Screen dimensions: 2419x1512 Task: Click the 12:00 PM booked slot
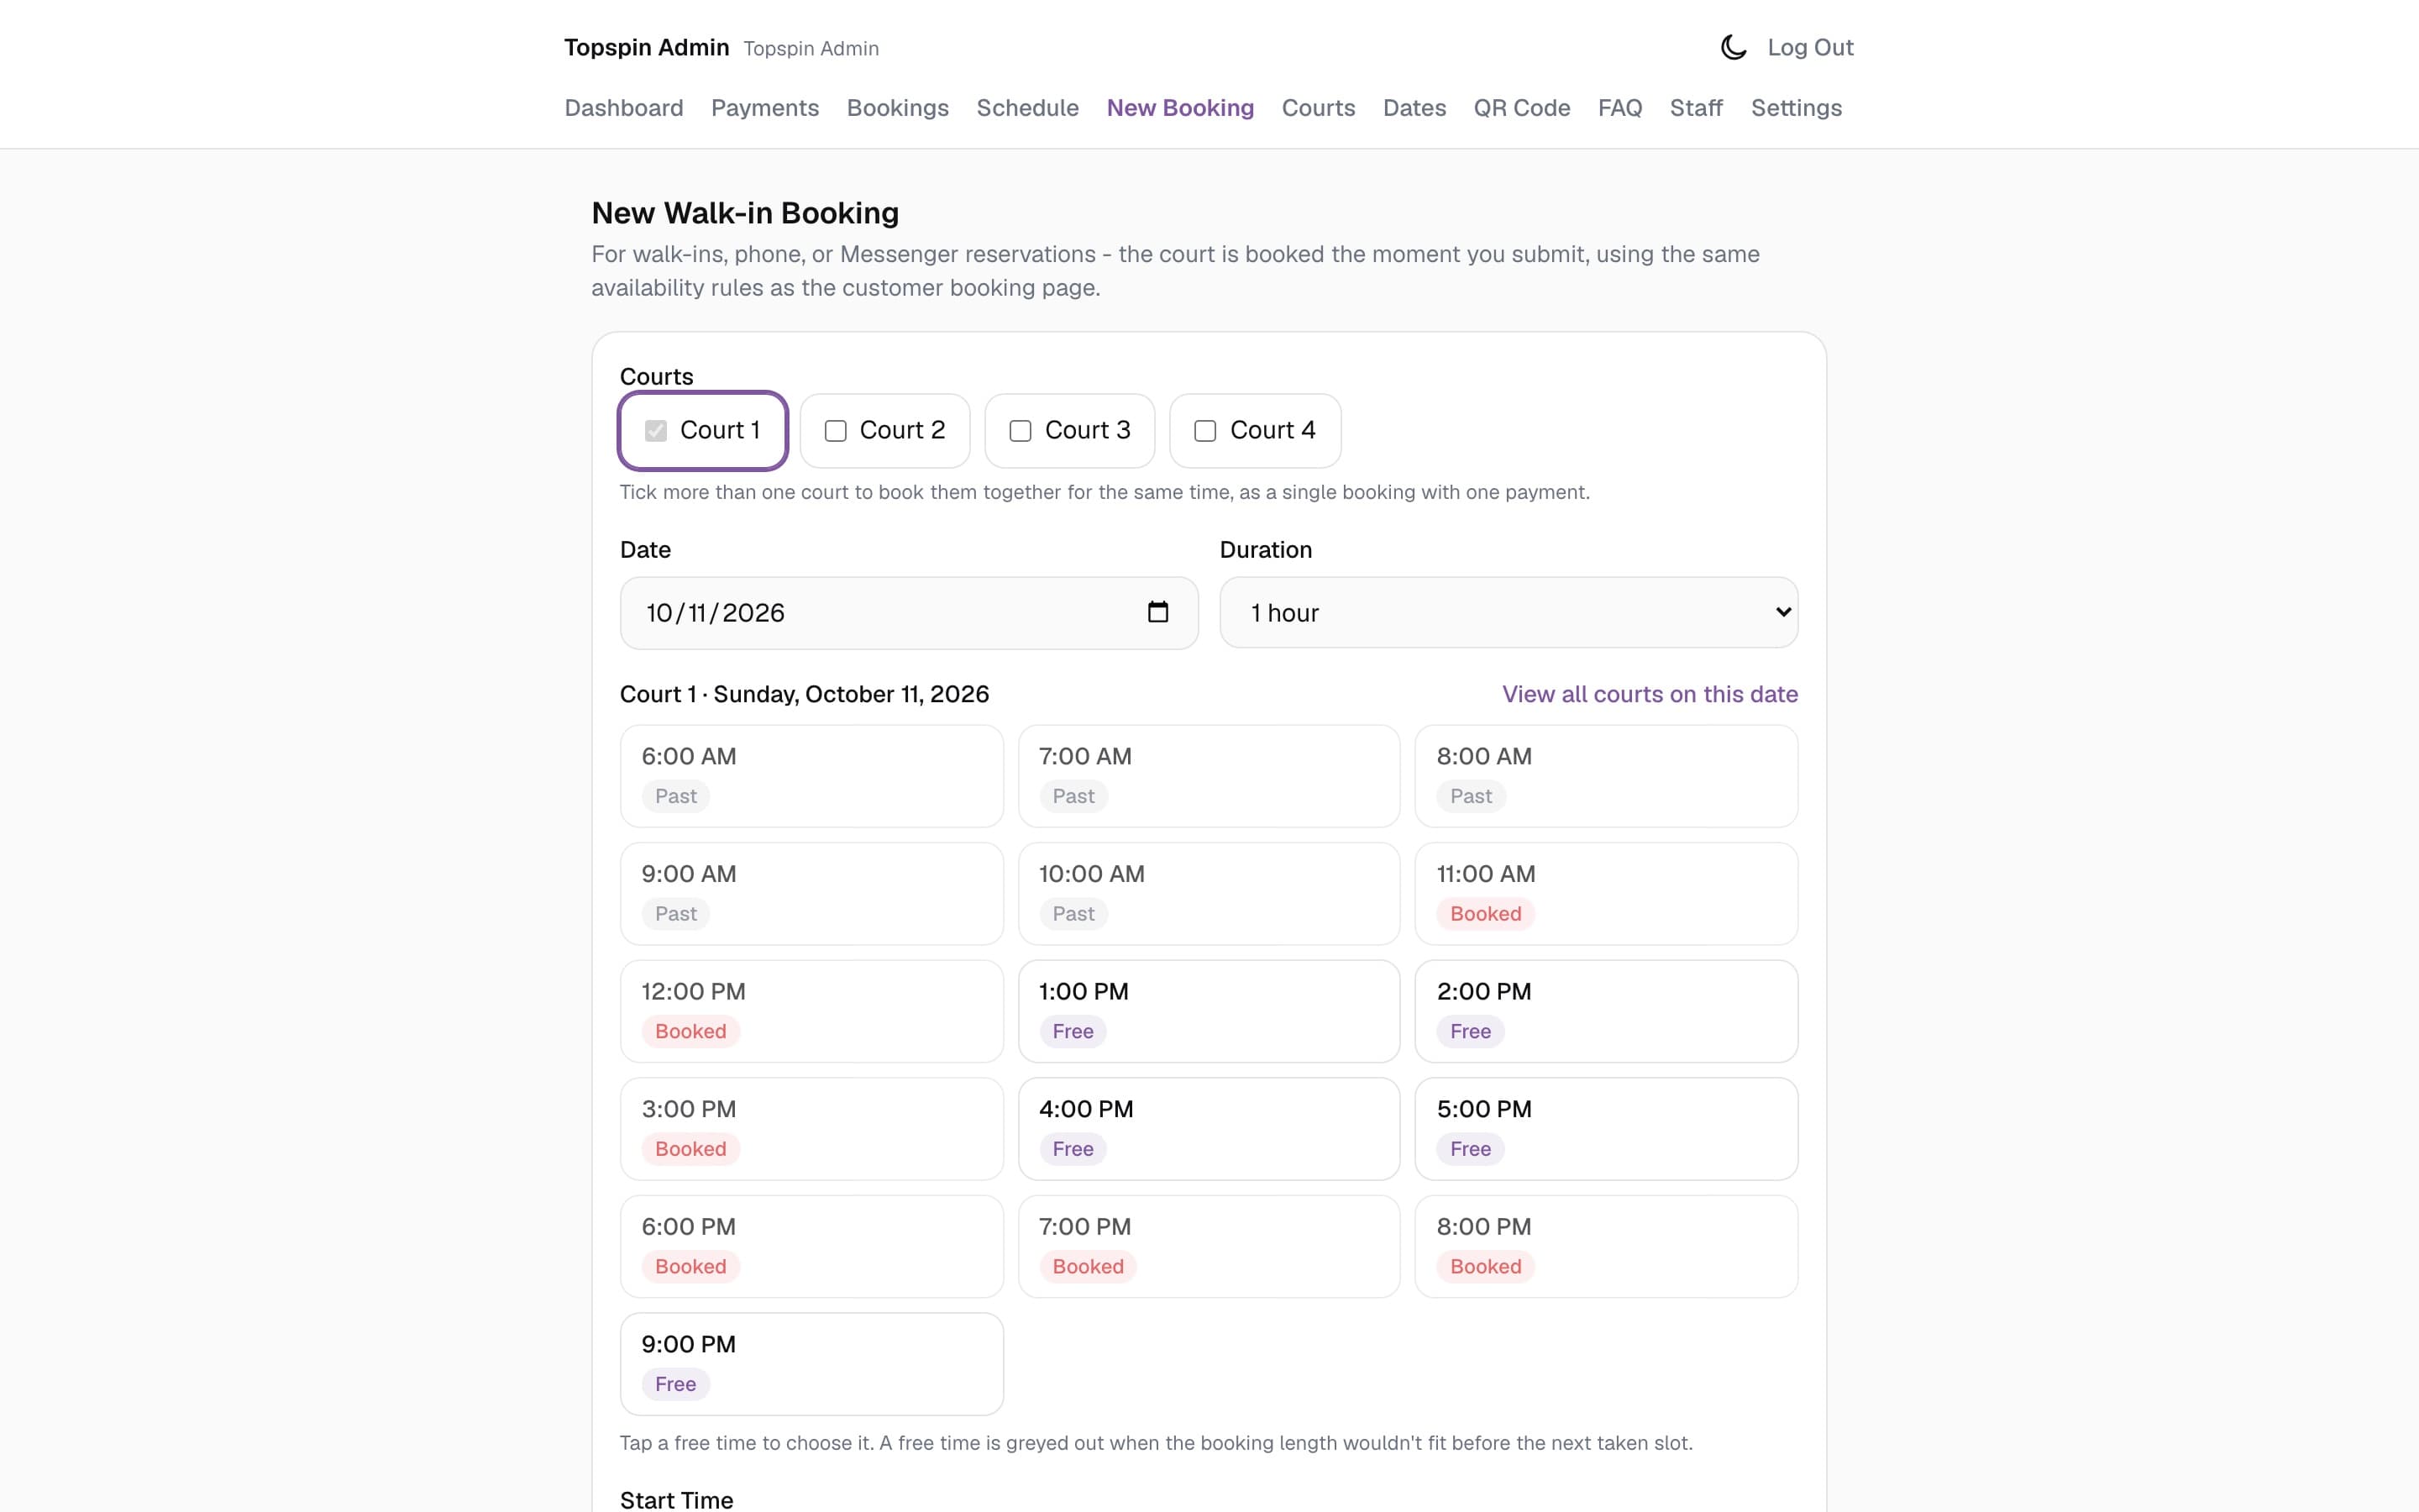click(x=811, y=1011)
